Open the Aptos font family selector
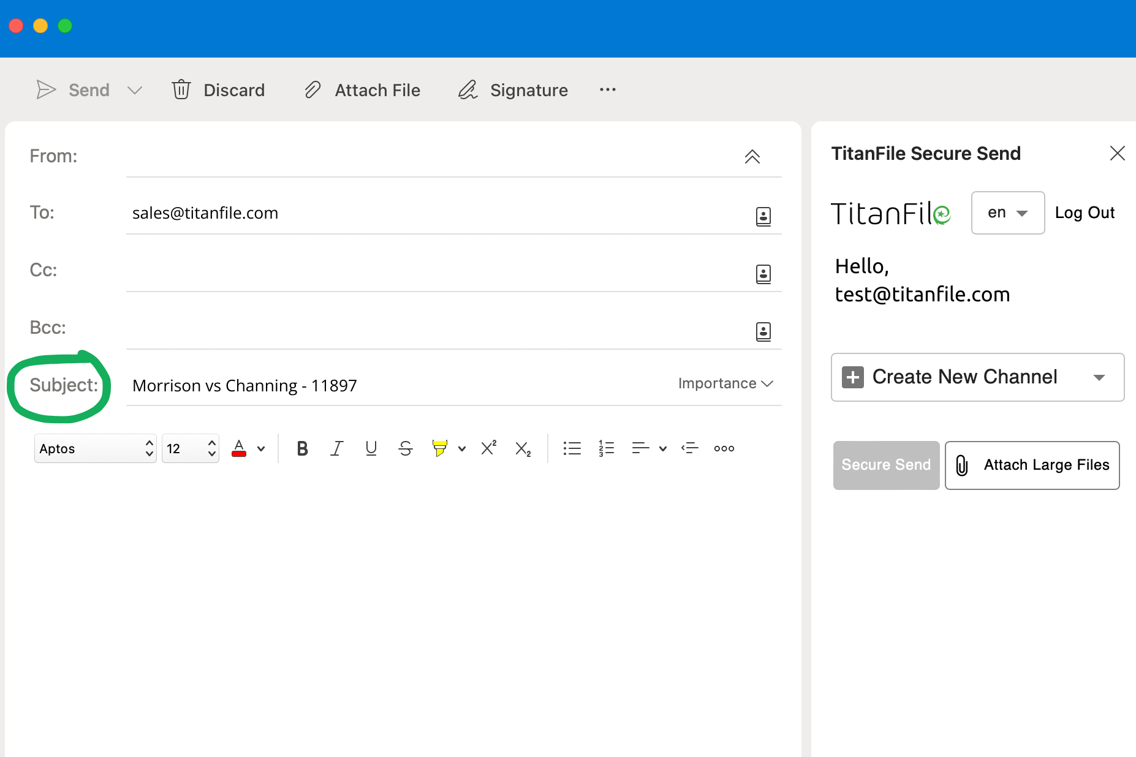Image resolution: width=1136 pixels, height=757 pixels. point(96,448)
